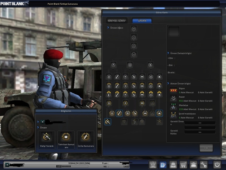Image resolution: width=226 pixels, height=170 pixels.
Task: Select the plain magazine title node without chevron
Action: 142,76
